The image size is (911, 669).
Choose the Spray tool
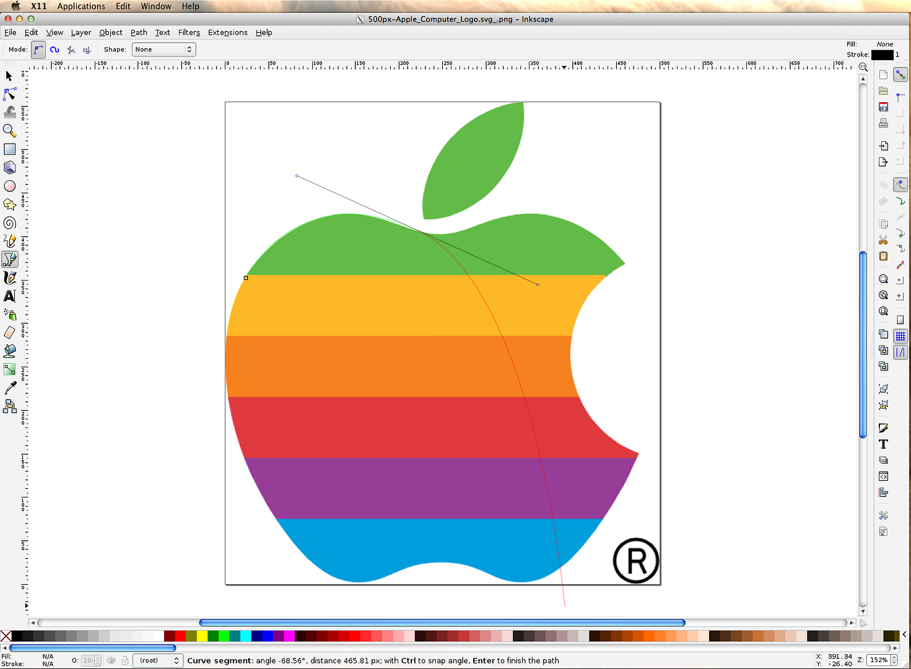[x=9, y=314]
